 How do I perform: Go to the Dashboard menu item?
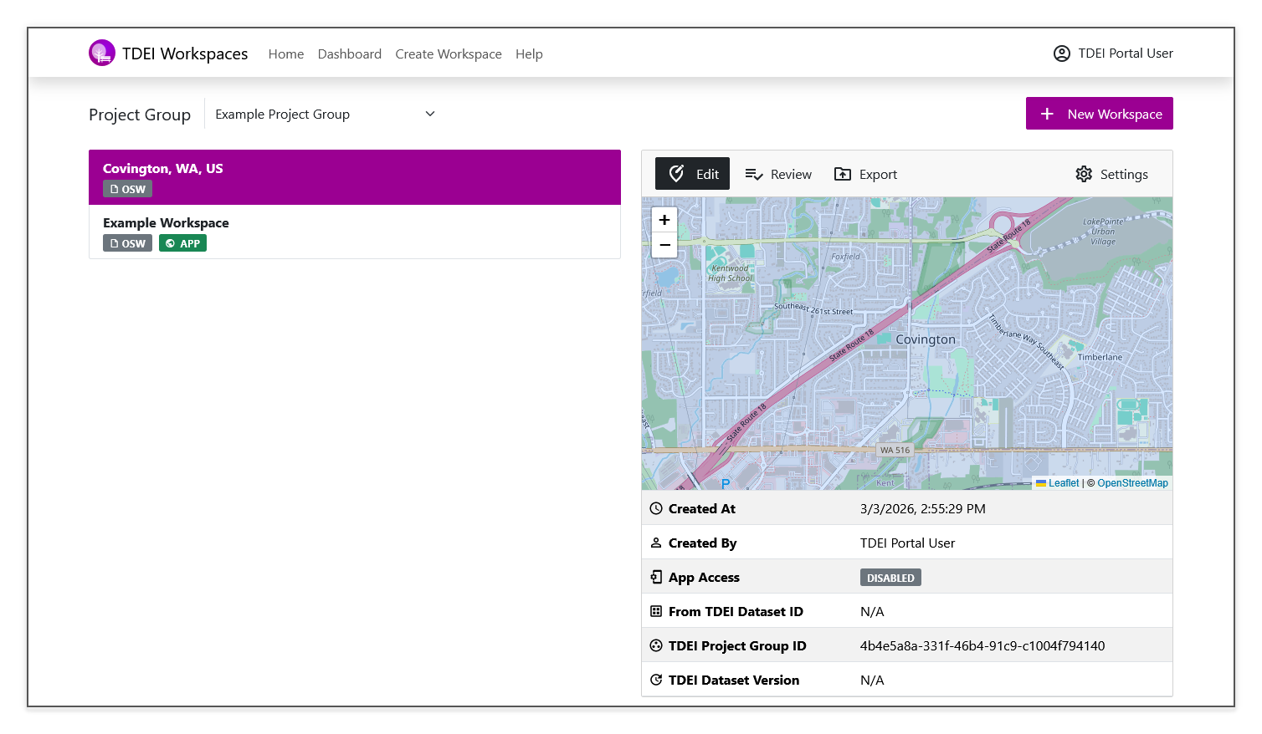pyautogui.click(x=350, y=54)
